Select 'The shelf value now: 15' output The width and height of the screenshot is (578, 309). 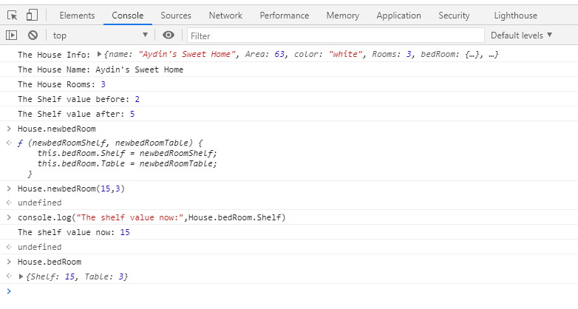pos(74,232)
